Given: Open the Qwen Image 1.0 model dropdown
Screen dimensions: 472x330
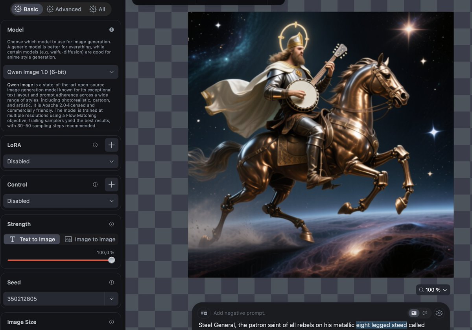Looking at the screenshot, I should (x=61, y=72).
